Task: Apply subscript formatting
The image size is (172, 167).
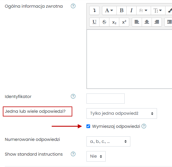Action: point(114,22)
